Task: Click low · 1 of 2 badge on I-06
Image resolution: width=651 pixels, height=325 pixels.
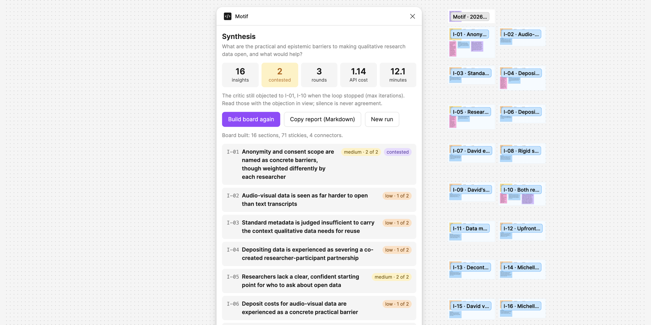Action: 397,304
